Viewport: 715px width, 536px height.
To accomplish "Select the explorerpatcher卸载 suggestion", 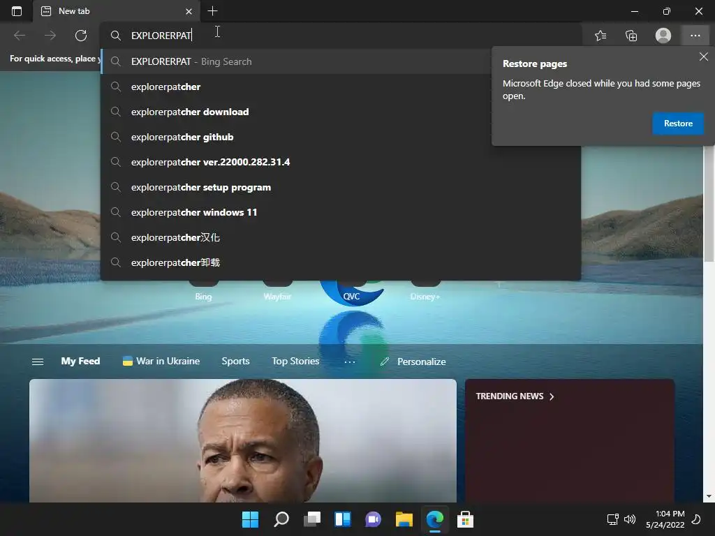I will point(341,262).
